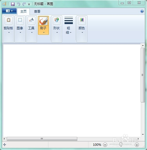Click the vertical scrollbar down arrow

point(143,134)
